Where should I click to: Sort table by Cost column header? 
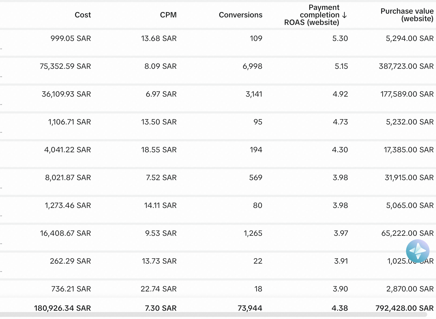[83, 15]
